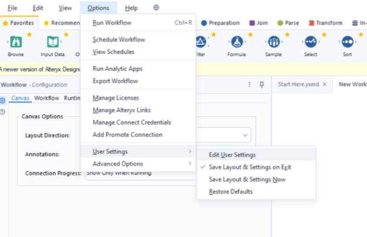Click the globe language icon
367x237 pixels.
click(x=156, y=8)
